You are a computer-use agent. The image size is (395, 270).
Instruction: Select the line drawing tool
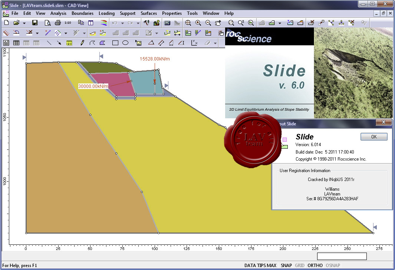point(49,43)
